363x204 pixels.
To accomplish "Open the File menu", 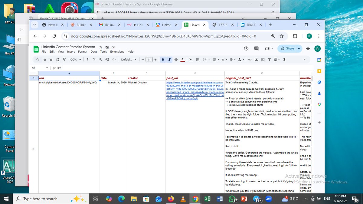I will [44, 52].
